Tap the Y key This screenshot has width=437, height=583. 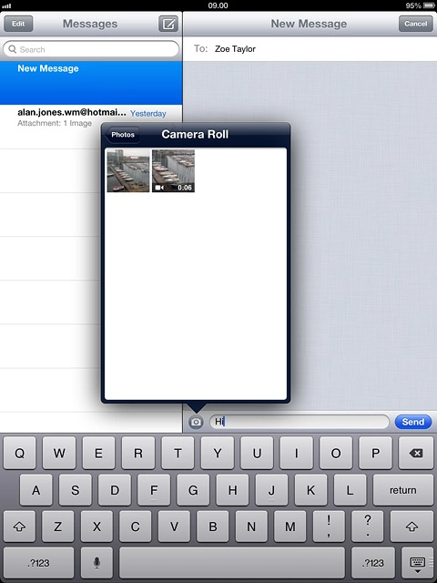(218, 453)
